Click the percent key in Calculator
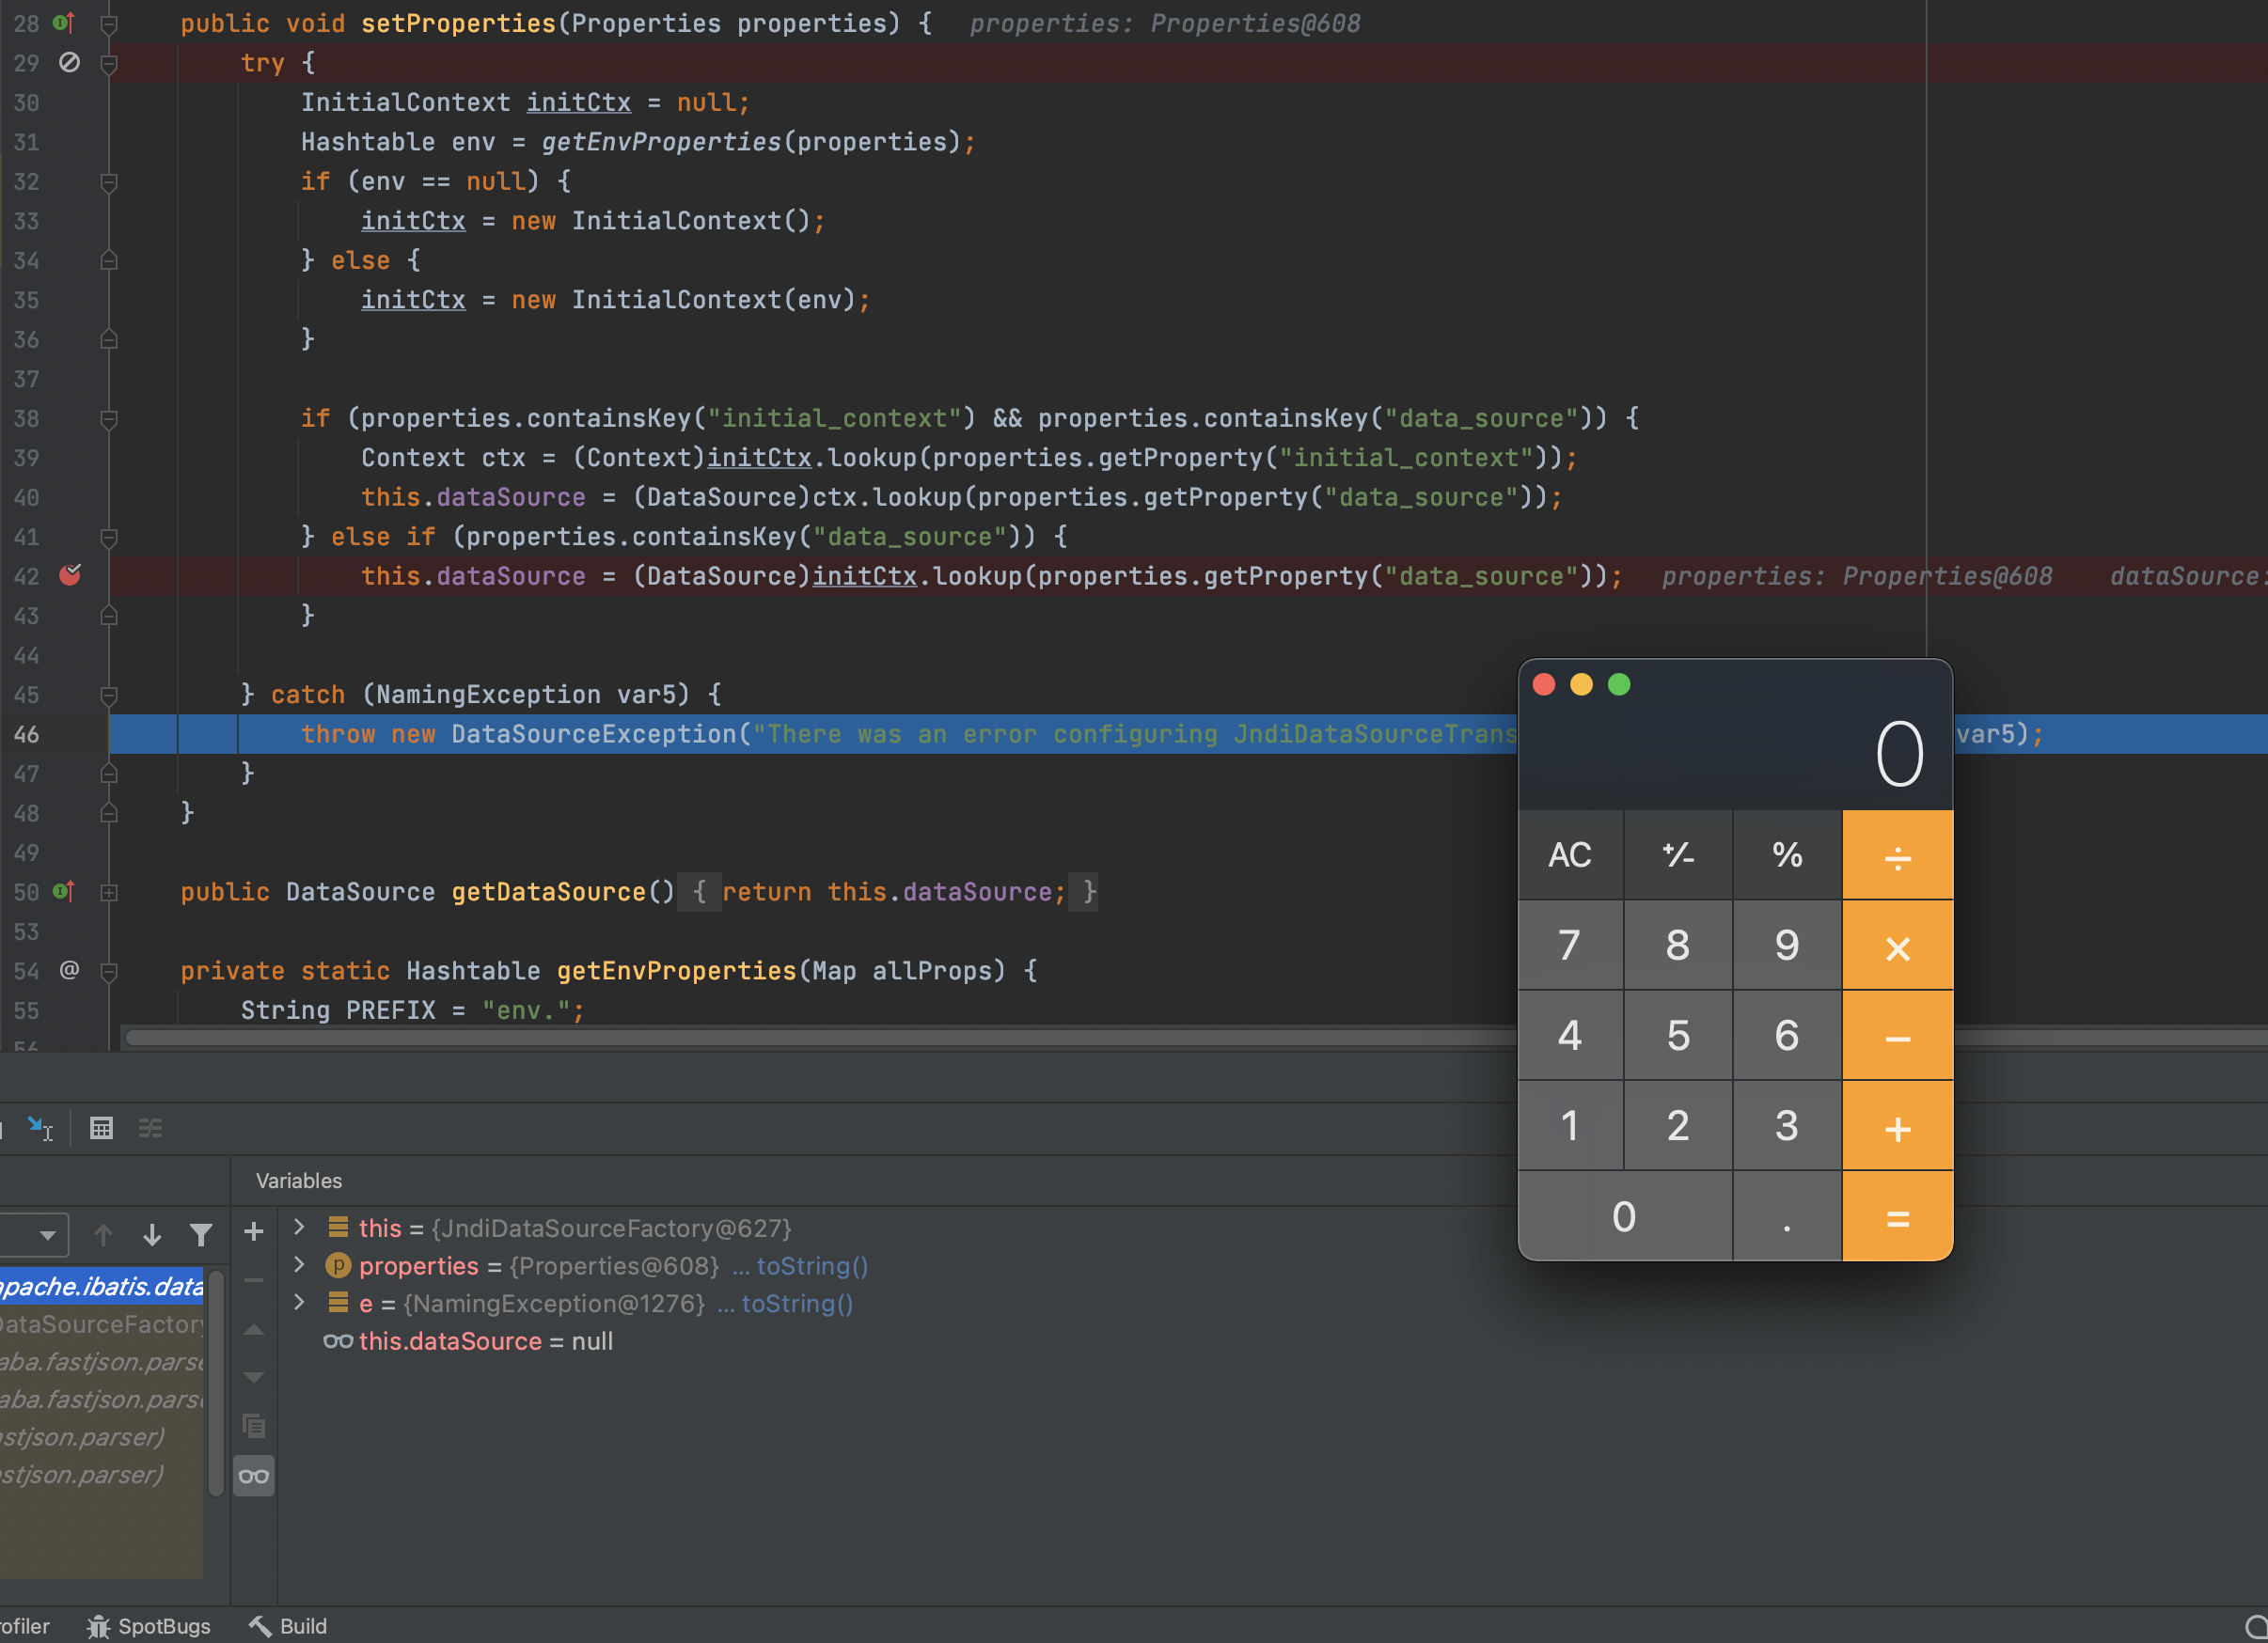The width and height of the screenshot is (2268, 1643). tap(1787, 854)
